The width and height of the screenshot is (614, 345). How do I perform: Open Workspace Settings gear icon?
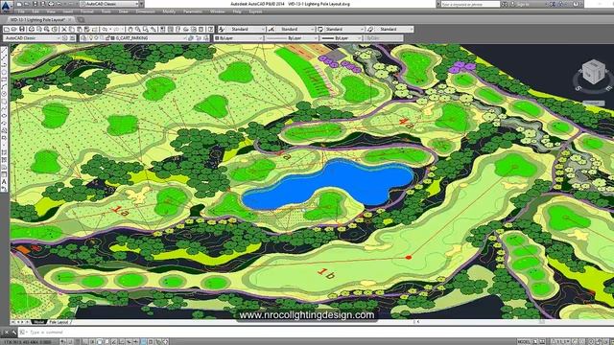[x=64, y=38]
